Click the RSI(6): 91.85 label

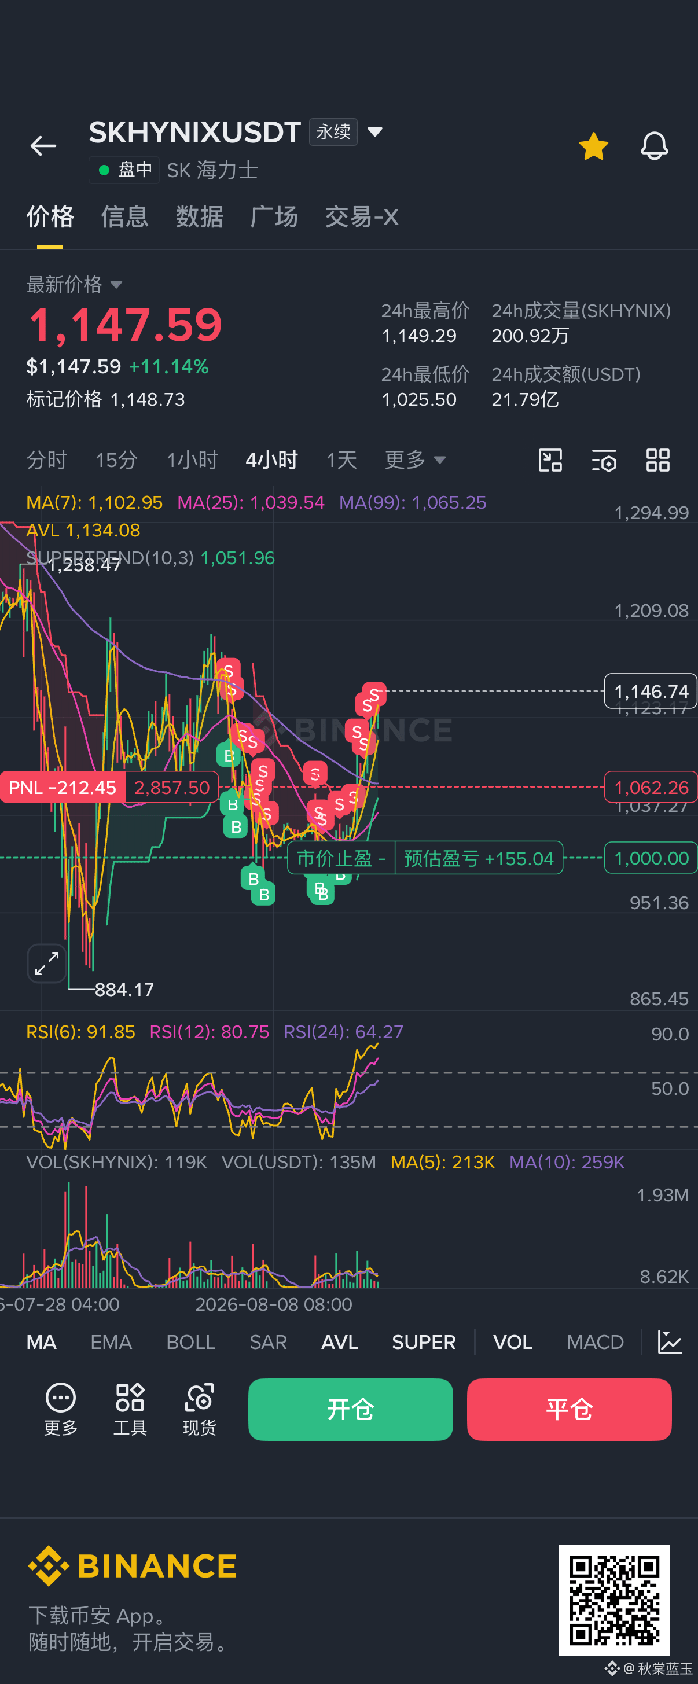coord(80,1032)
